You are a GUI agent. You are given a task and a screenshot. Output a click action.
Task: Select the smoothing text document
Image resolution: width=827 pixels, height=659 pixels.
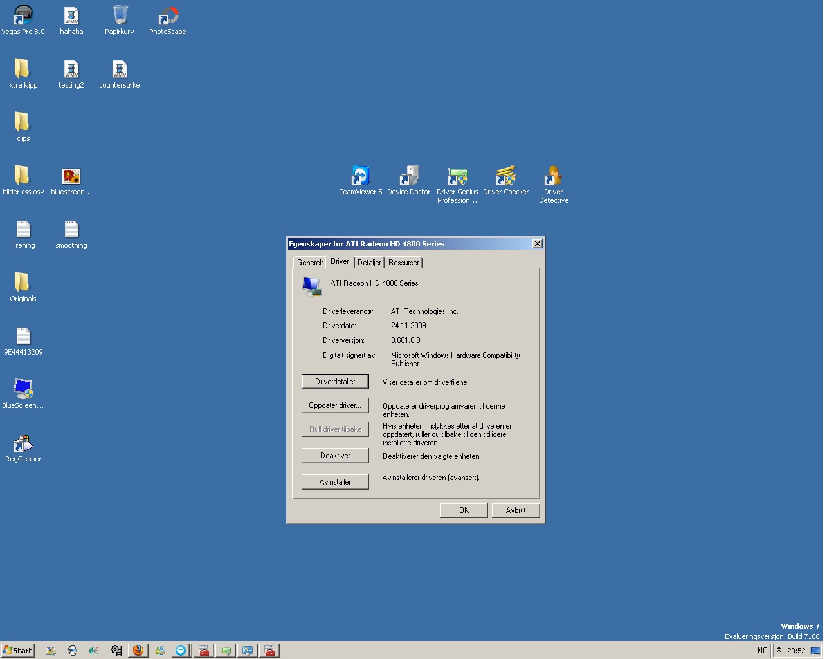pos(71,234)
